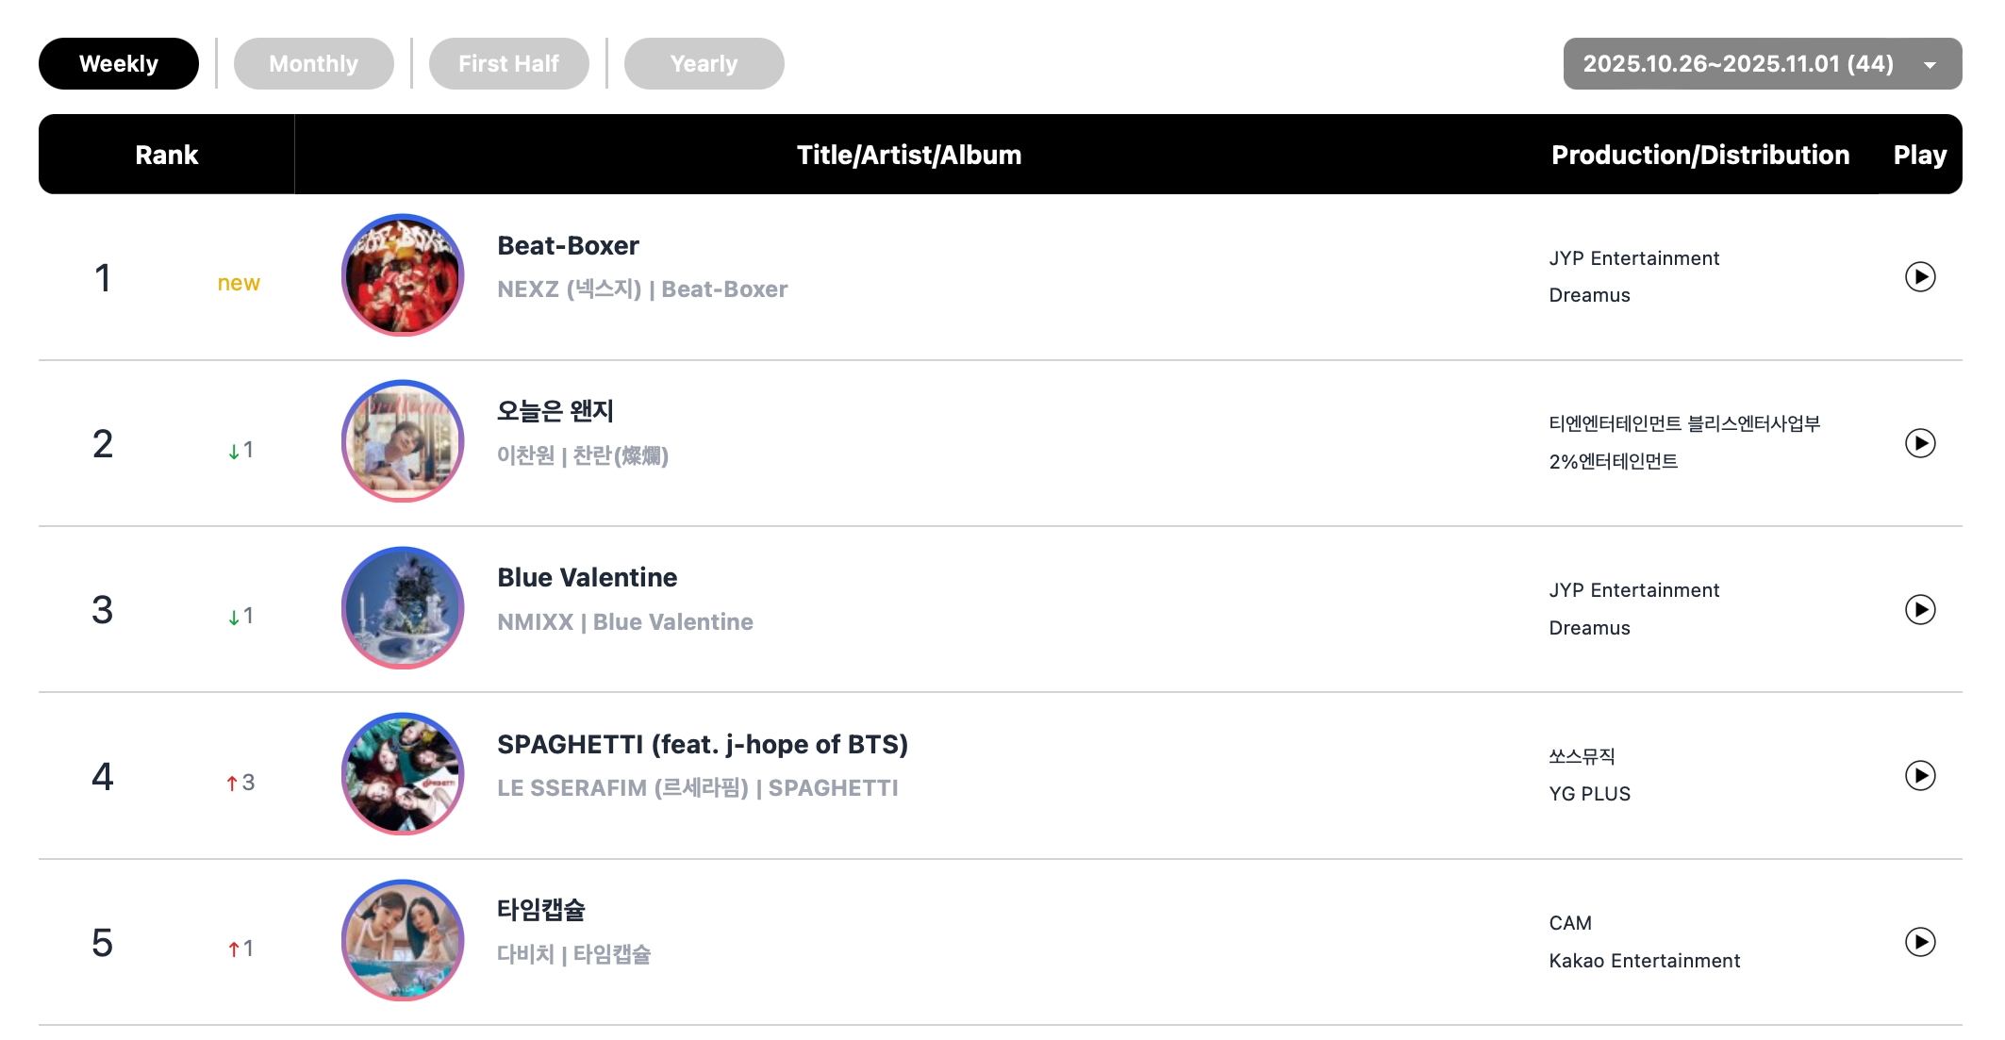Click the SPAGHETTI (feat. j-hope of BTS) title
This screenshot has height=1040, width=2005.
(702, 745)
